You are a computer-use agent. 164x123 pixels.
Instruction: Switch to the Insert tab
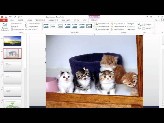(x=20, y=20)
